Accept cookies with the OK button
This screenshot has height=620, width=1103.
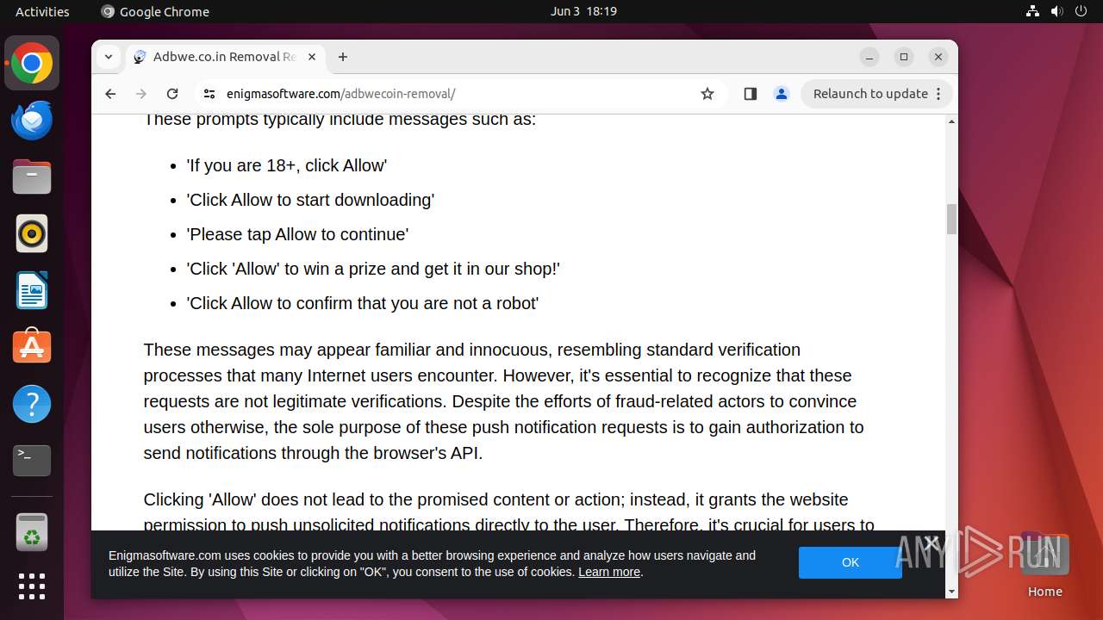pyautogui.click(x=851, y=562)
